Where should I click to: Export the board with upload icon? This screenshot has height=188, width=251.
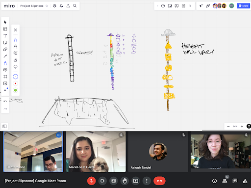68,6
